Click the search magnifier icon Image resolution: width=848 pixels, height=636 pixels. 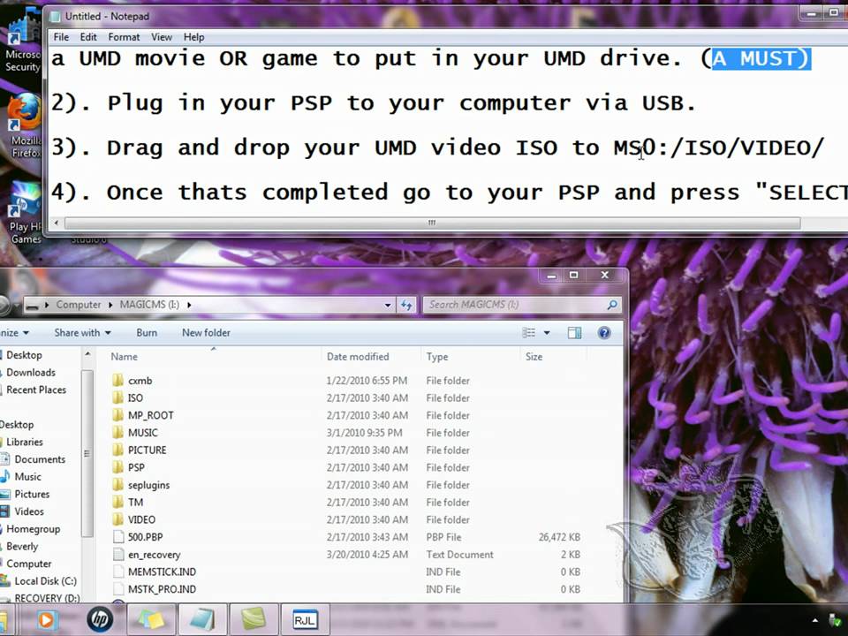click(x=611, y=305)
